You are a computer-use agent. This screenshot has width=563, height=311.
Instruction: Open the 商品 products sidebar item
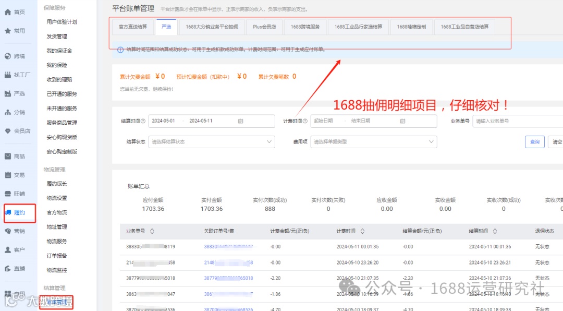(x=15, y=156)
